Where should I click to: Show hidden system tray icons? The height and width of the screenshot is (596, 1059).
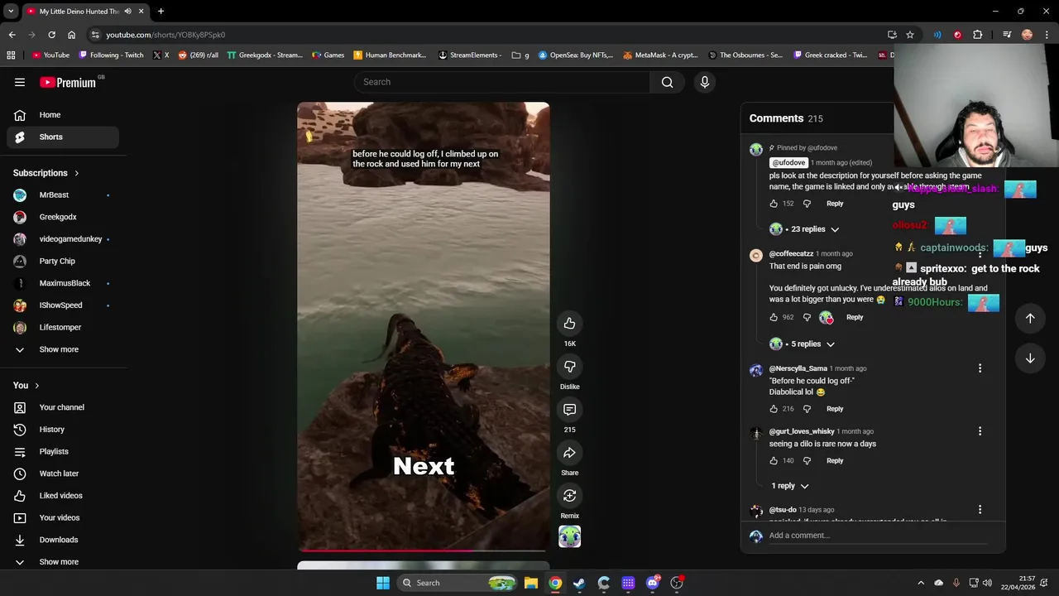pyautogui.click(x=921, y=583)
